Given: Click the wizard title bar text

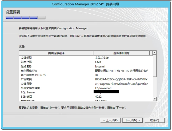Looking at the screenshot, I should pos(85,4).
